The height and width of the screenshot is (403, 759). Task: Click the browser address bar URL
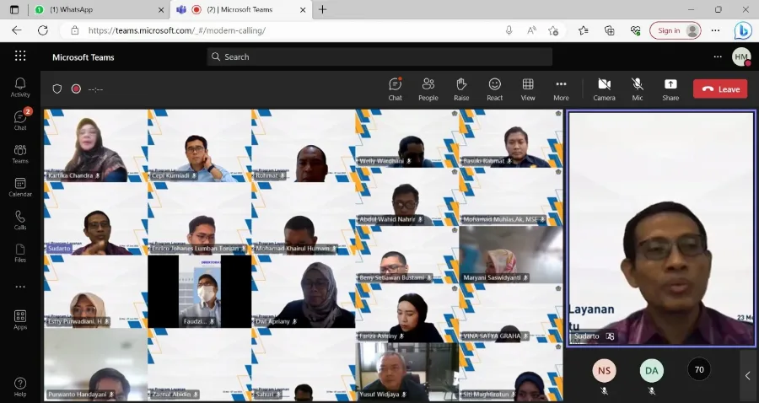point(177,30)
